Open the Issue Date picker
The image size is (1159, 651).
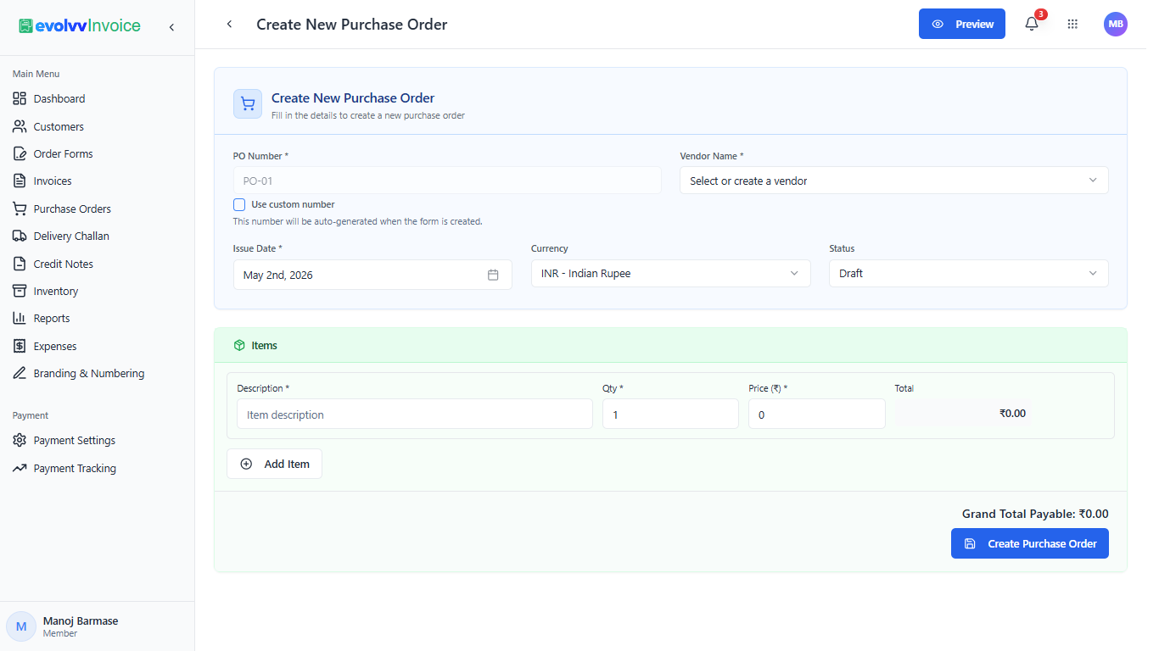click(x=372, y=275)
